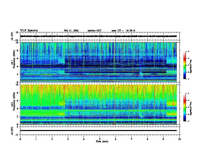
Task: Click the time axis tick label "7"
Action: (x=132, y=139)
